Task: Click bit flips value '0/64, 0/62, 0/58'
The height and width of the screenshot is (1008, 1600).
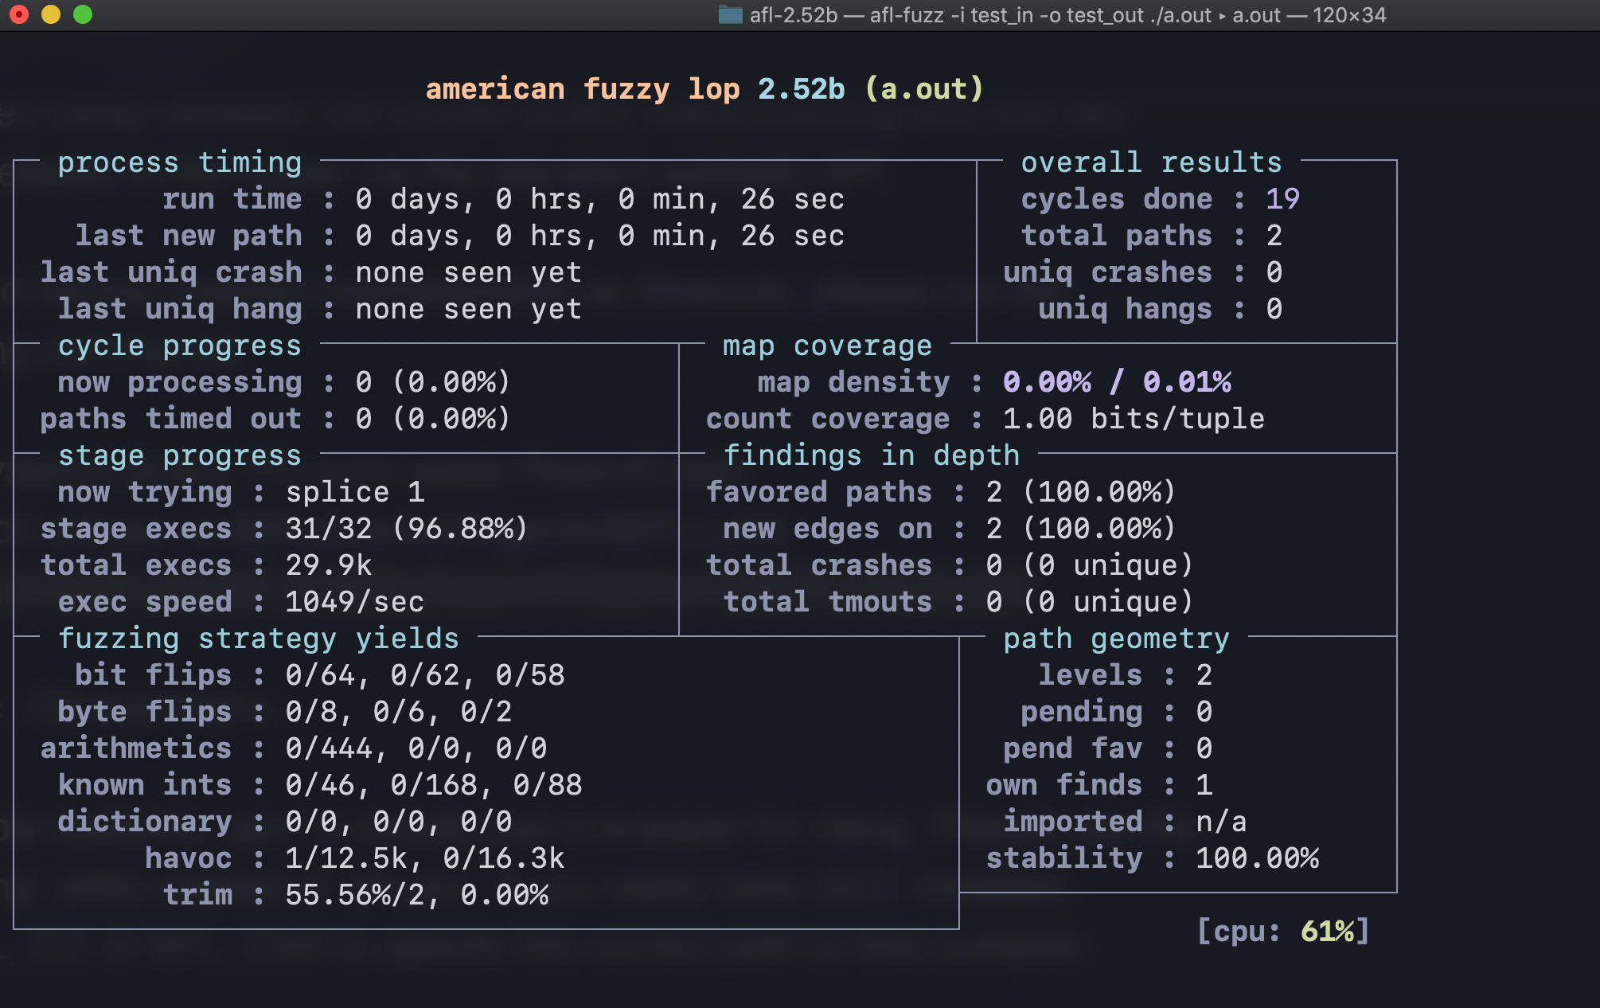Action: click(x=425, y=675)
